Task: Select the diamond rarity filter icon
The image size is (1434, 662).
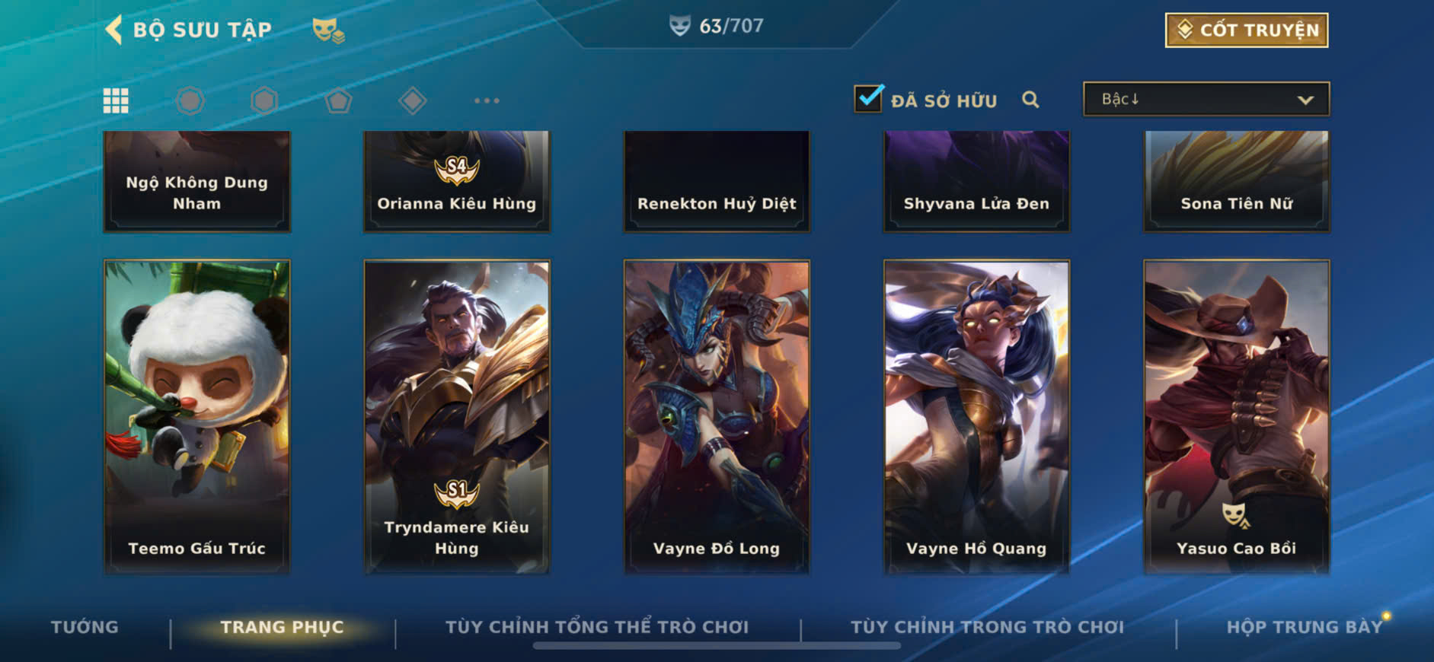Action: click(x=412, y=100)
